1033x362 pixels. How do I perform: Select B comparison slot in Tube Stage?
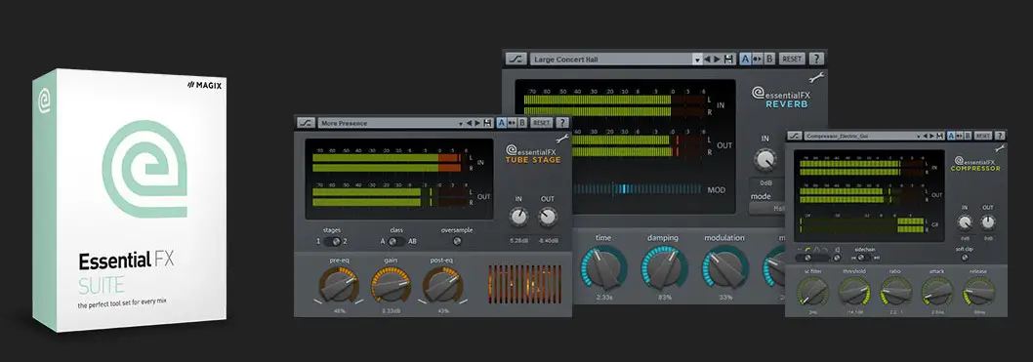[521, 122]
